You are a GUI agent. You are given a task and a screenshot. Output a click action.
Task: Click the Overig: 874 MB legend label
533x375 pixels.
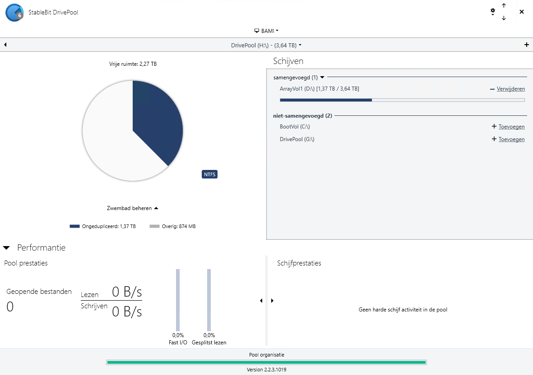[x=179, y=226]
